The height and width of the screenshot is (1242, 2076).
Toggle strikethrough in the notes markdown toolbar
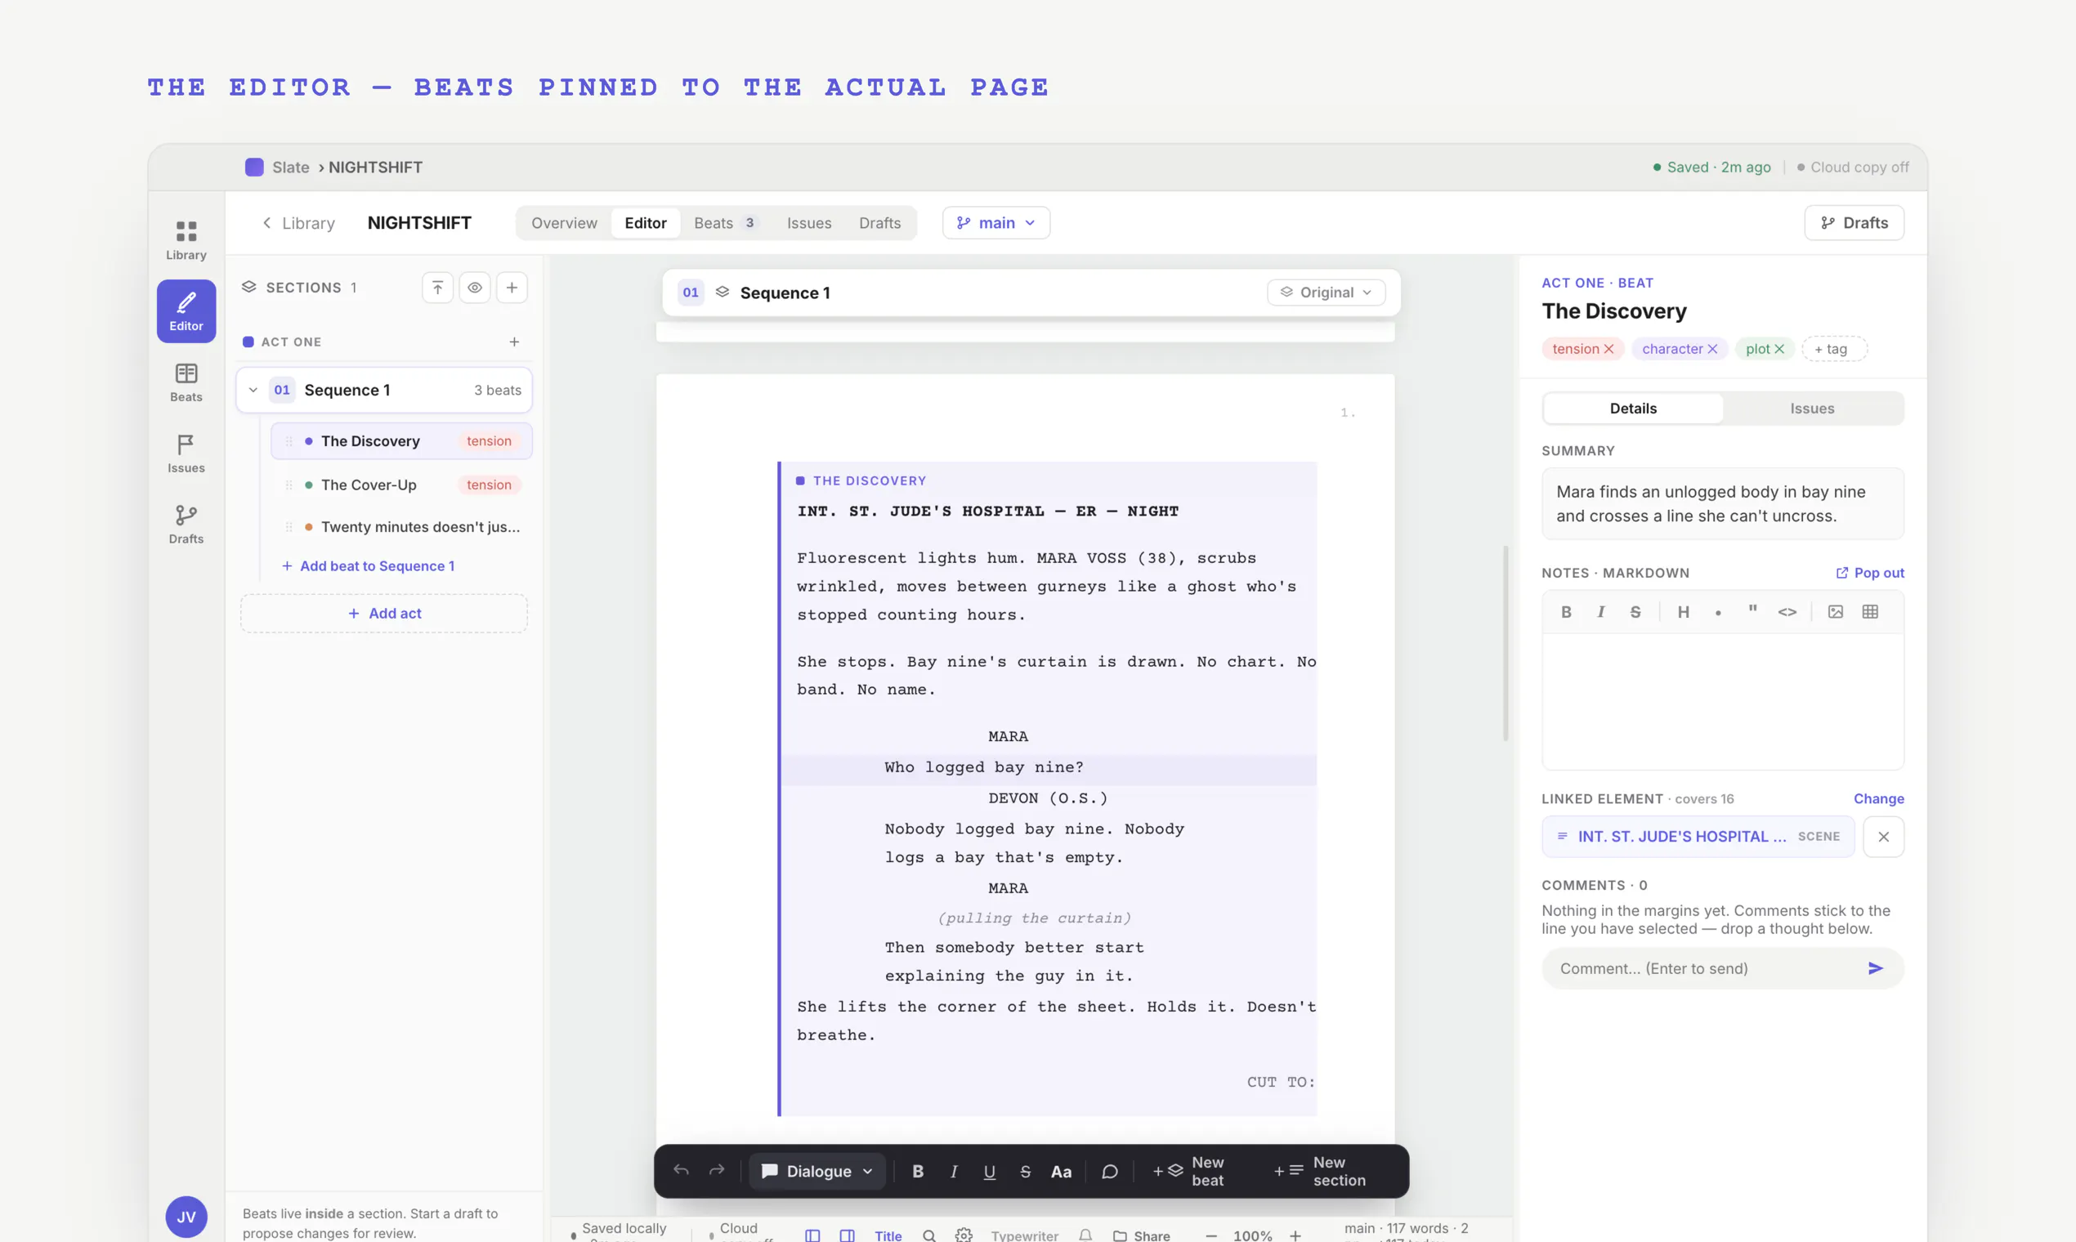click(x=1635, y=613)
